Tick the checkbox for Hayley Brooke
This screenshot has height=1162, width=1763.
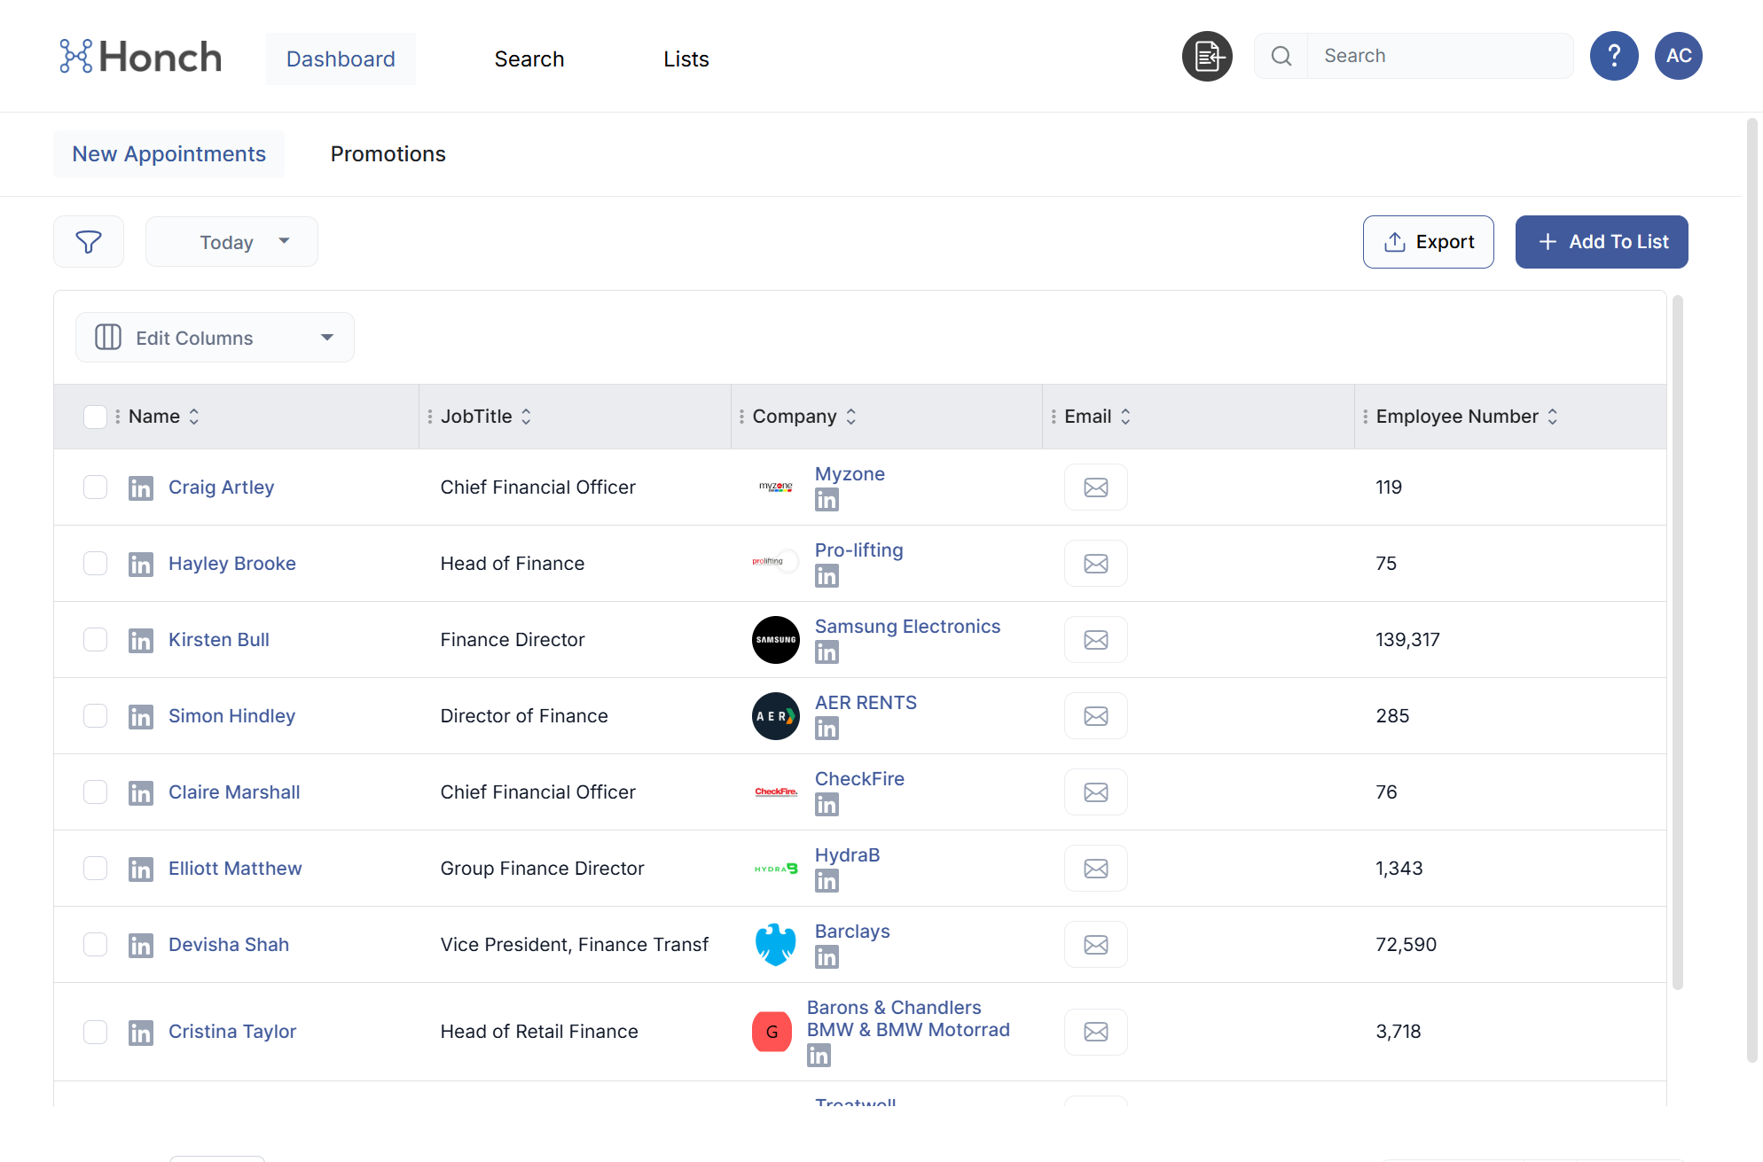point(95,564)
